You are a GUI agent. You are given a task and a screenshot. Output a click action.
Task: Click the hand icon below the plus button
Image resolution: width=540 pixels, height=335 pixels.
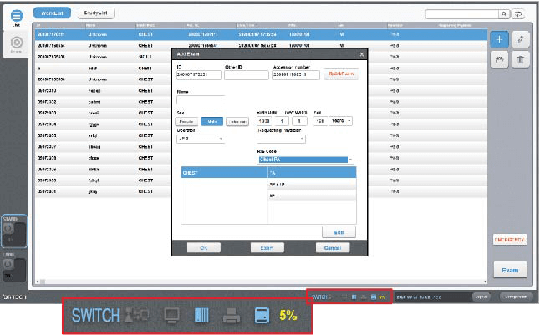coord(499,59)
